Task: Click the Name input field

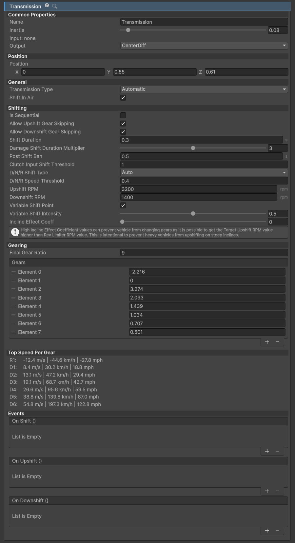Action: [x=204, y=22]
